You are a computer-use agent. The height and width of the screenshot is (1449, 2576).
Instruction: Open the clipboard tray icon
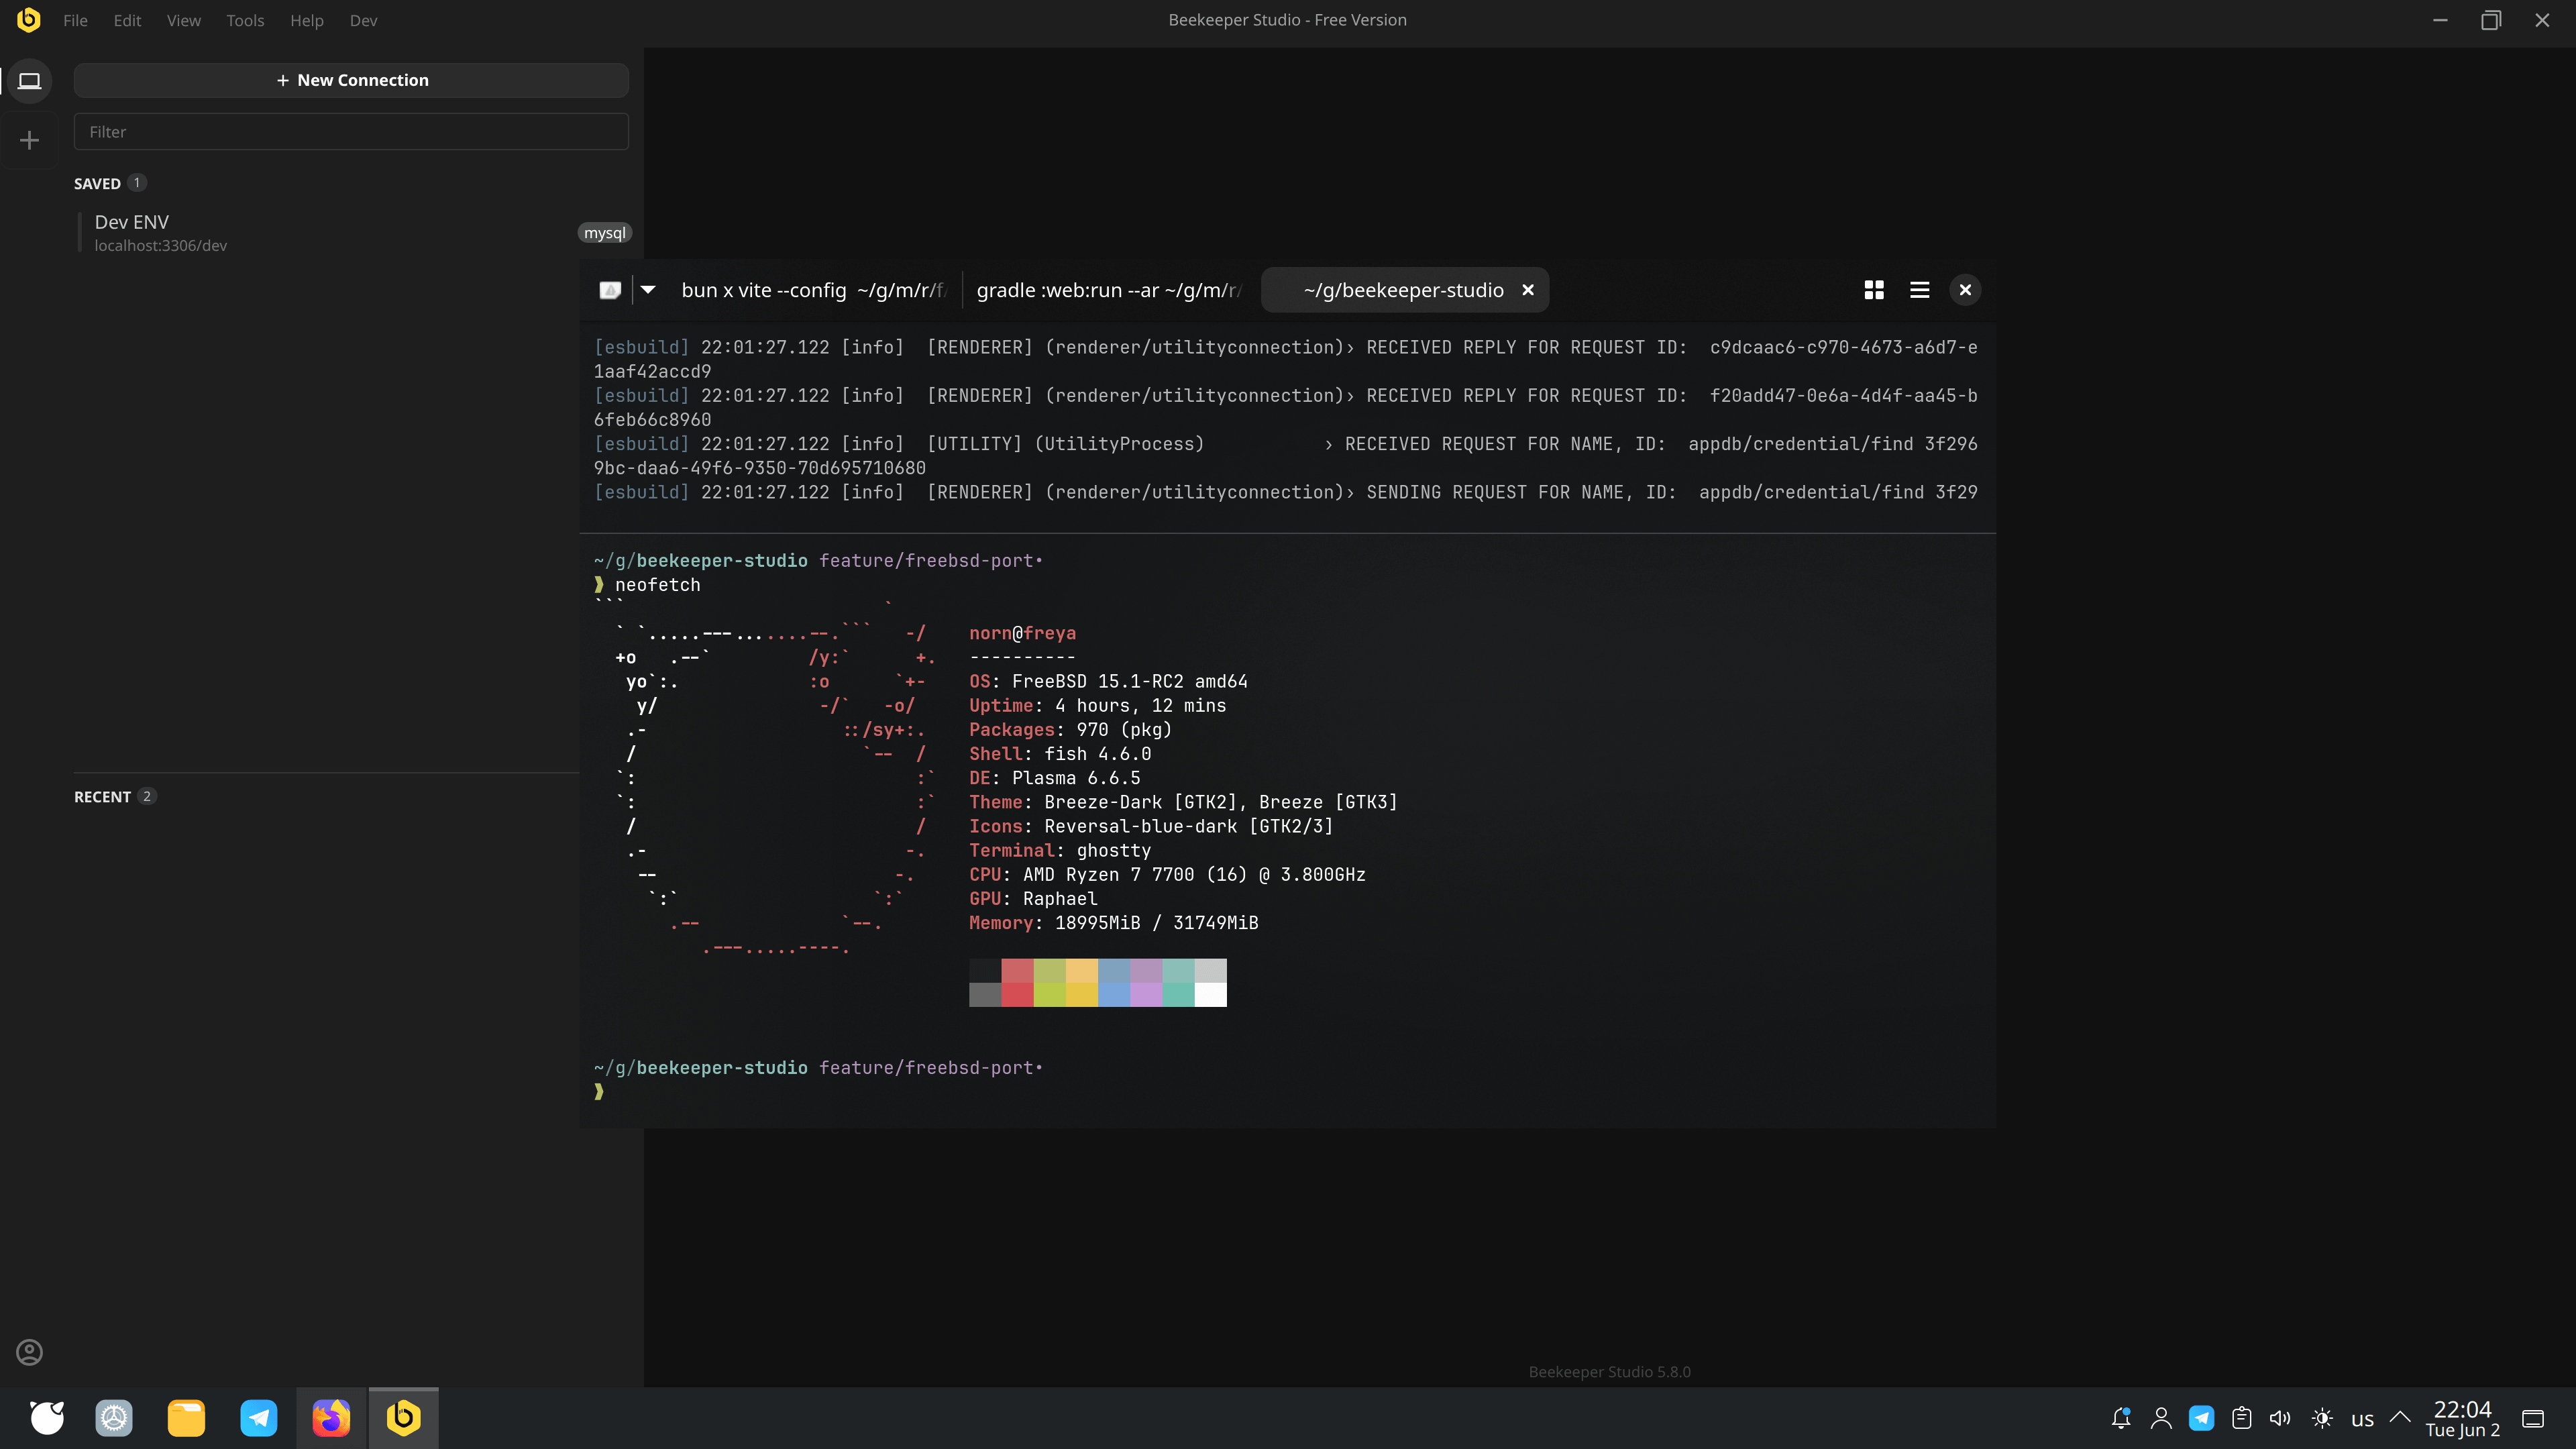click(x=2242, y=1418)
